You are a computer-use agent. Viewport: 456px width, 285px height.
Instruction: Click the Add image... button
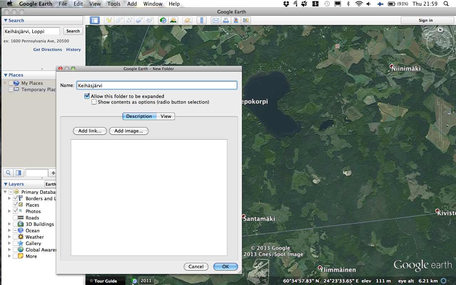129,131
